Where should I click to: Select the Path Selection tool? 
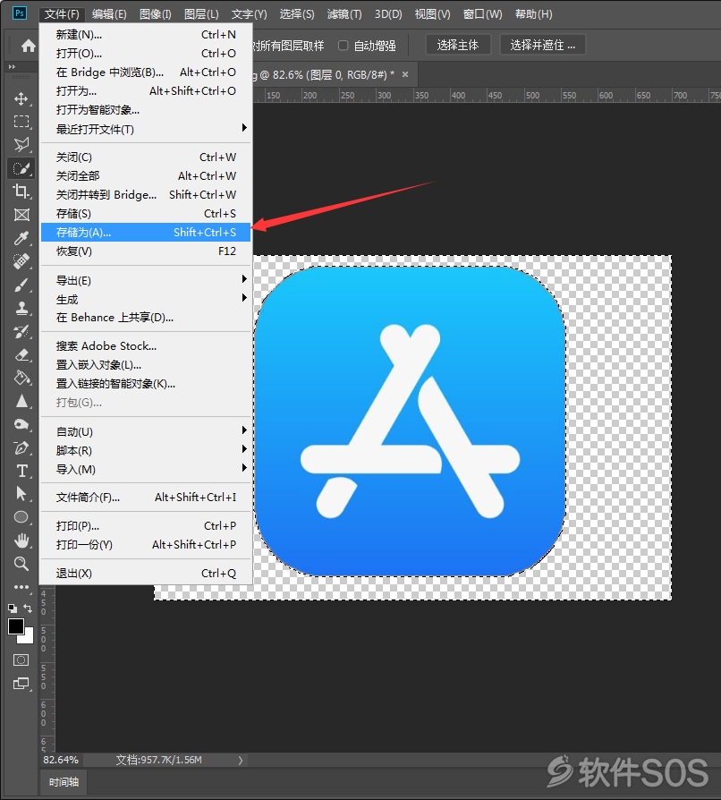(x=21, y=494)
